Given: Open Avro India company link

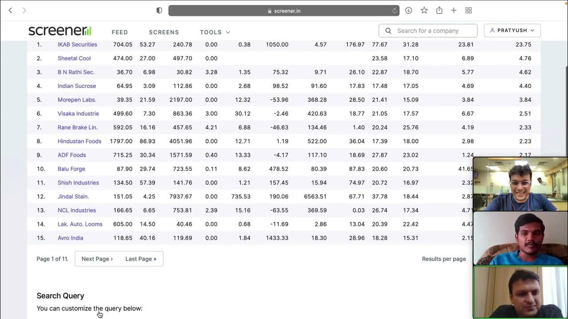Looking at the screenshot, I should tap(71, 238).
